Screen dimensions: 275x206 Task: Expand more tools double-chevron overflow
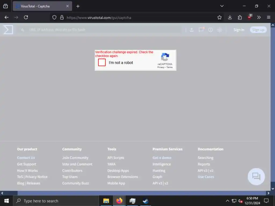259,17
